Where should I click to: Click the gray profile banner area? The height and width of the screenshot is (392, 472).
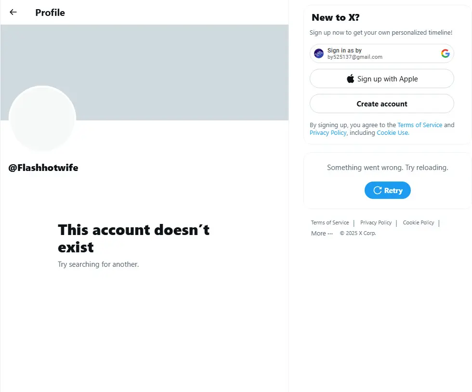pos(144,72)
